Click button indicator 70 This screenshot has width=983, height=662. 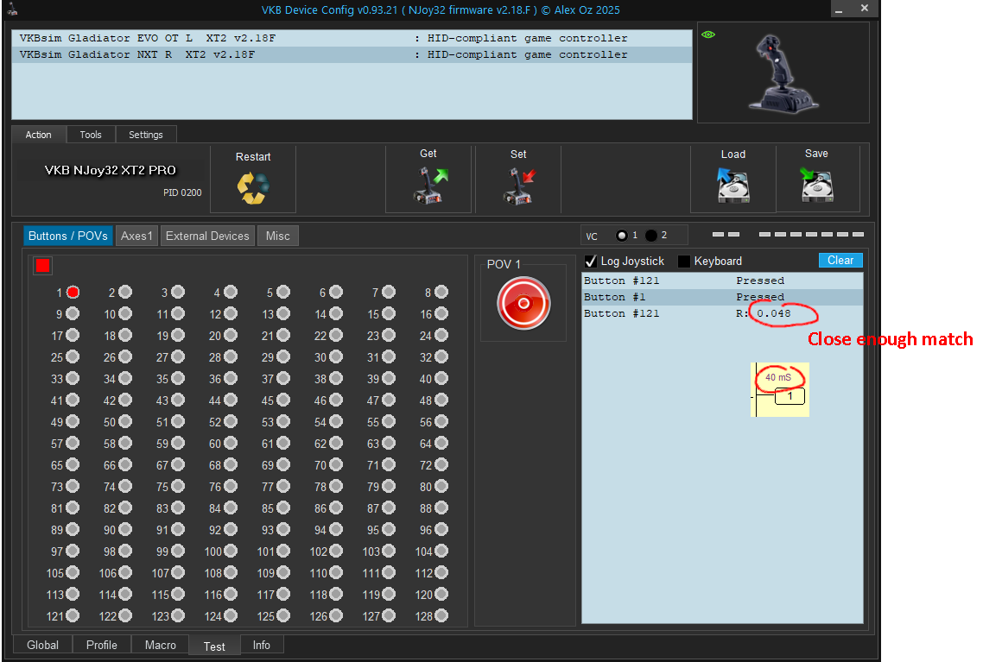[336, 464]
